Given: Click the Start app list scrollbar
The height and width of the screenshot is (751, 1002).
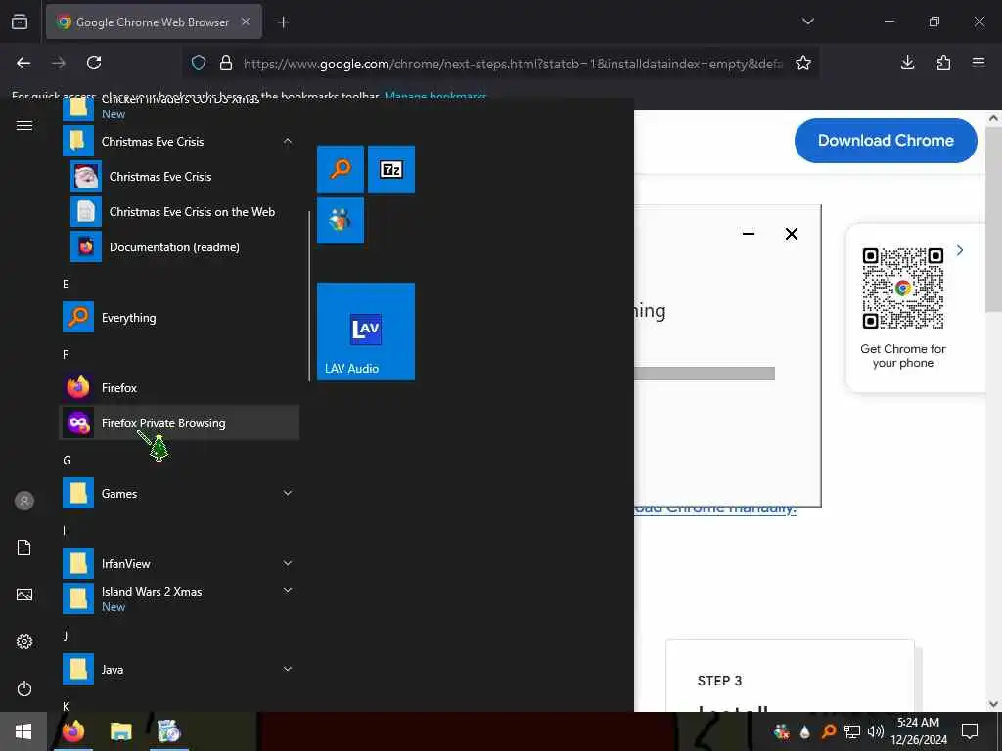Looking at the screenshot, I should (309, 296).
